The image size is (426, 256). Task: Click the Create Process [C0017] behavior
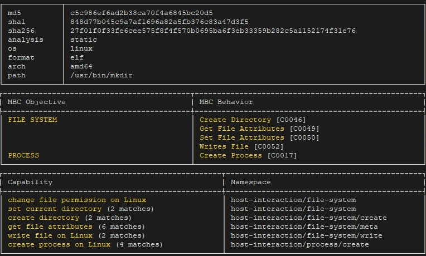[248, 155]
